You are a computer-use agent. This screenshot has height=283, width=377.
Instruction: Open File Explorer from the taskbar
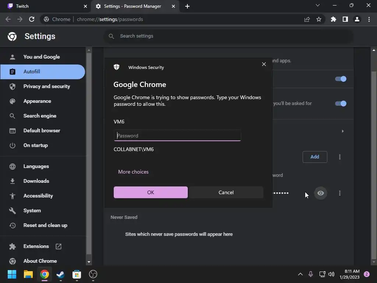pos(28,274)
